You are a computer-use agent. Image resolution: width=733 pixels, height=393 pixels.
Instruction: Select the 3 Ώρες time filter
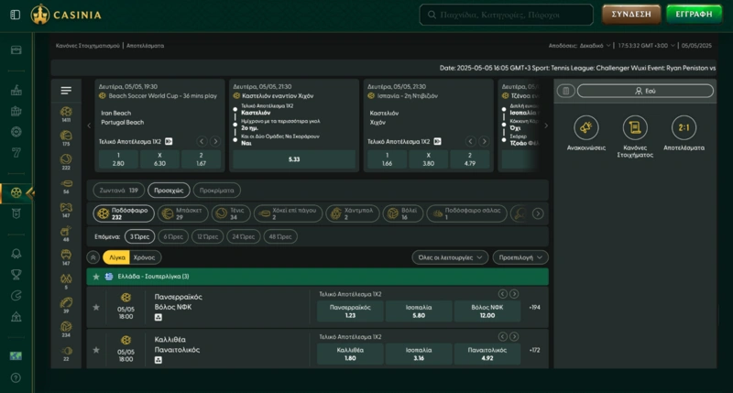(x=139, y=236)
